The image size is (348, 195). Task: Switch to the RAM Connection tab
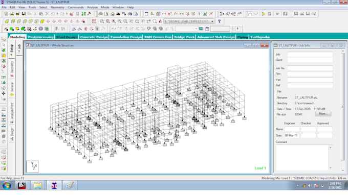point(158,37)
